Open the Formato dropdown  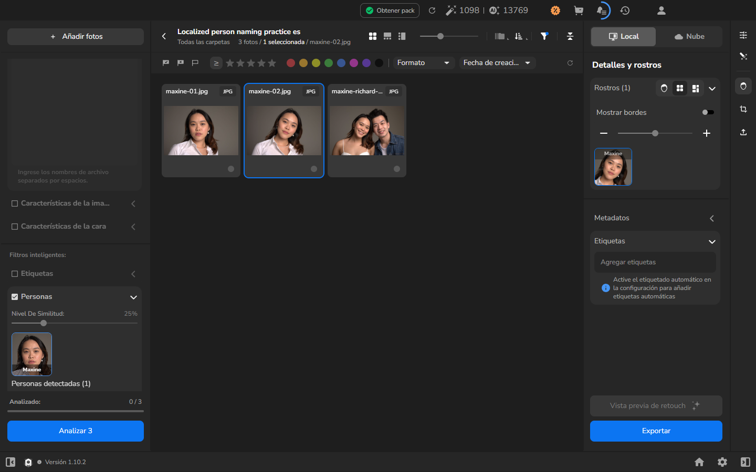[x=423, y=63]
